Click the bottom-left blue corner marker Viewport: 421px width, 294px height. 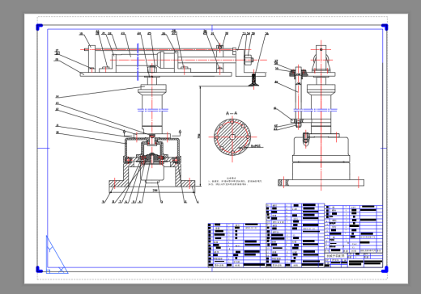pos(39,269)
